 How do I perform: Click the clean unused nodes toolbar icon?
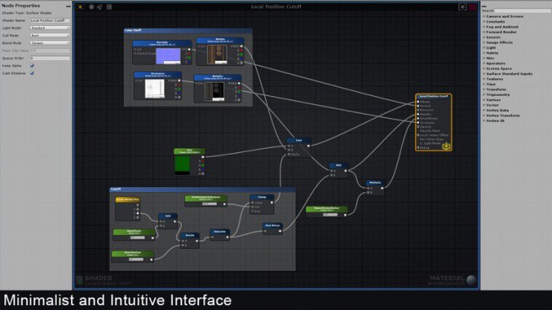[100, 7]
